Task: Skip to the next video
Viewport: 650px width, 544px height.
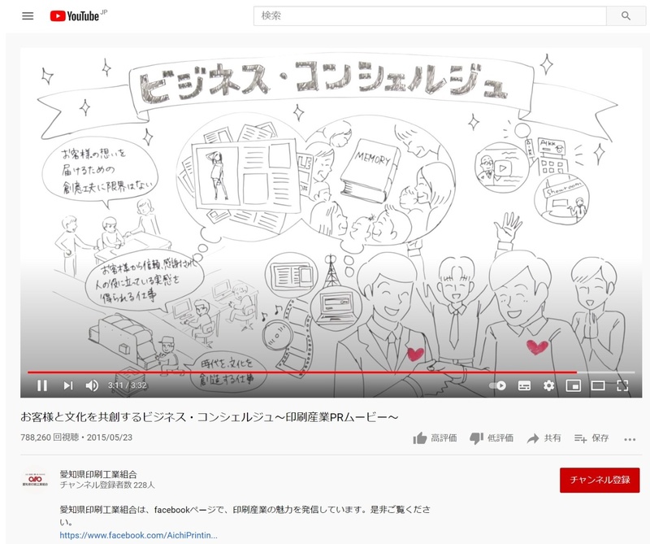Action: (x=67, y=385)
